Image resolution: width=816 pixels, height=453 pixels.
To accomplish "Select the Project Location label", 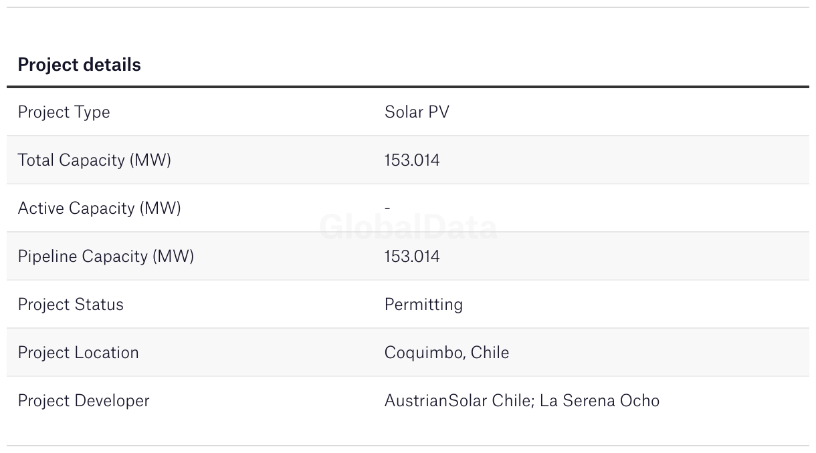I will pos(78,352).
